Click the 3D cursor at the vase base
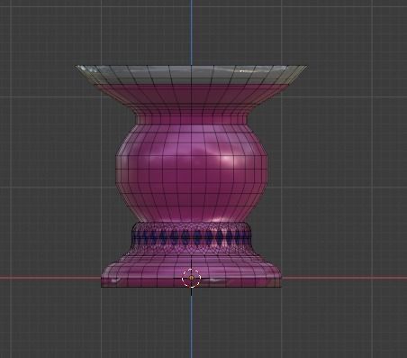The width and height of the screenshot is (407, 358). point(191,278)
